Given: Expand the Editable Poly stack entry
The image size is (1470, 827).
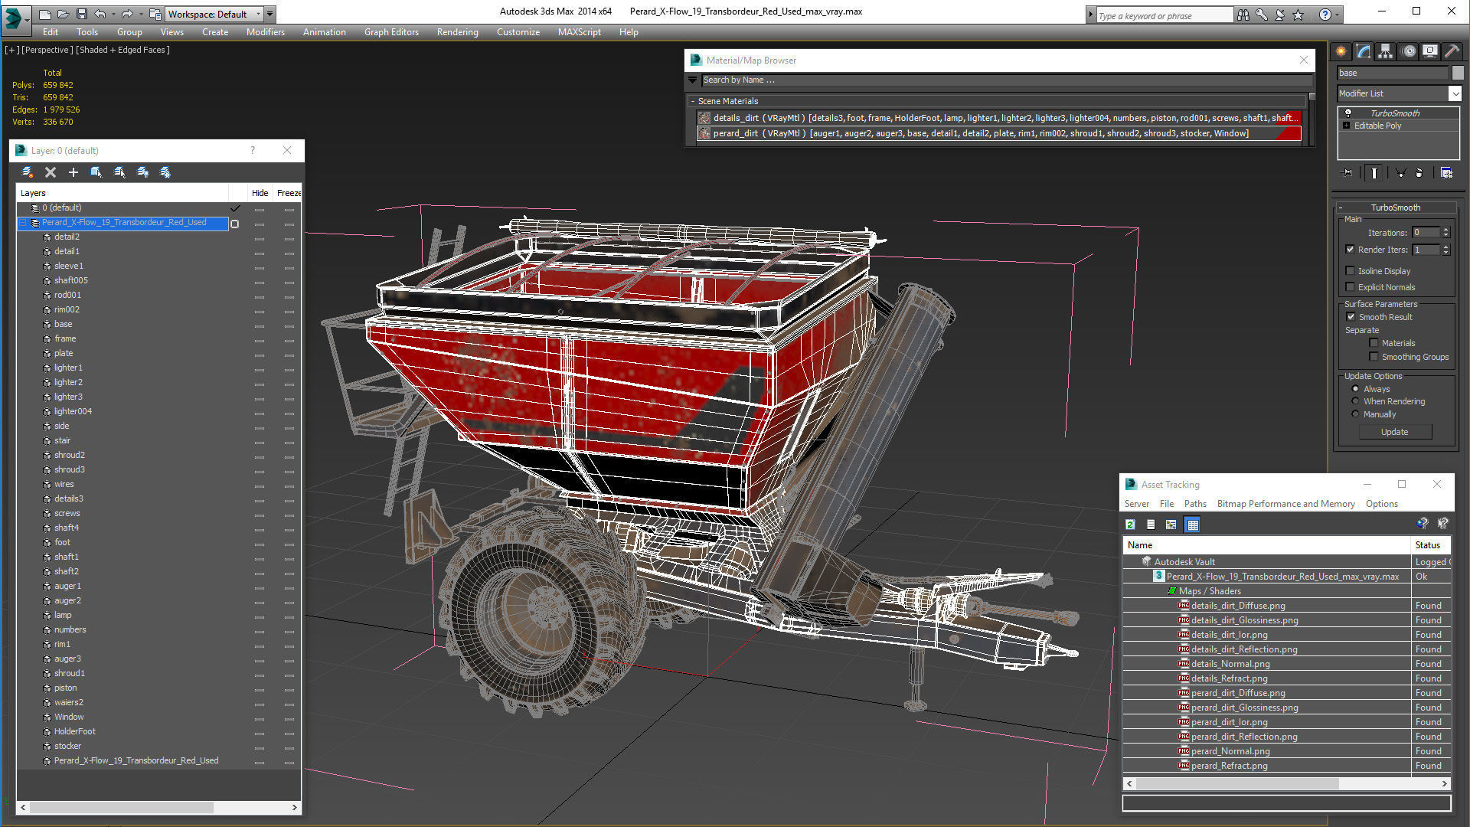Looking at the screenshot, I should (1347, 126).
